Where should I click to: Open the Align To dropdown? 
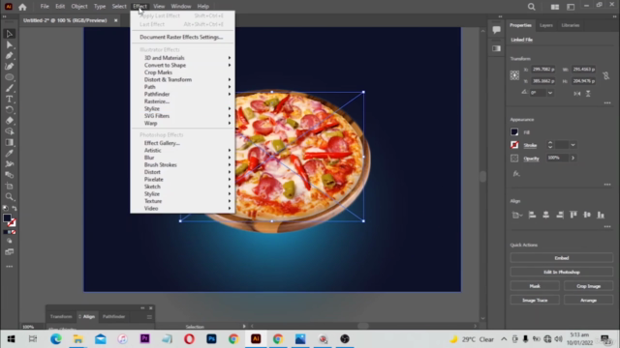[x=516, y=215]
